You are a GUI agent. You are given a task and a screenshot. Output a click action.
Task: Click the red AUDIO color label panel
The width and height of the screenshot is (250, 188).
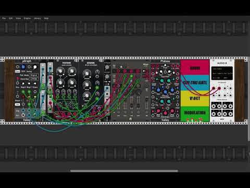tap(195, 67)
